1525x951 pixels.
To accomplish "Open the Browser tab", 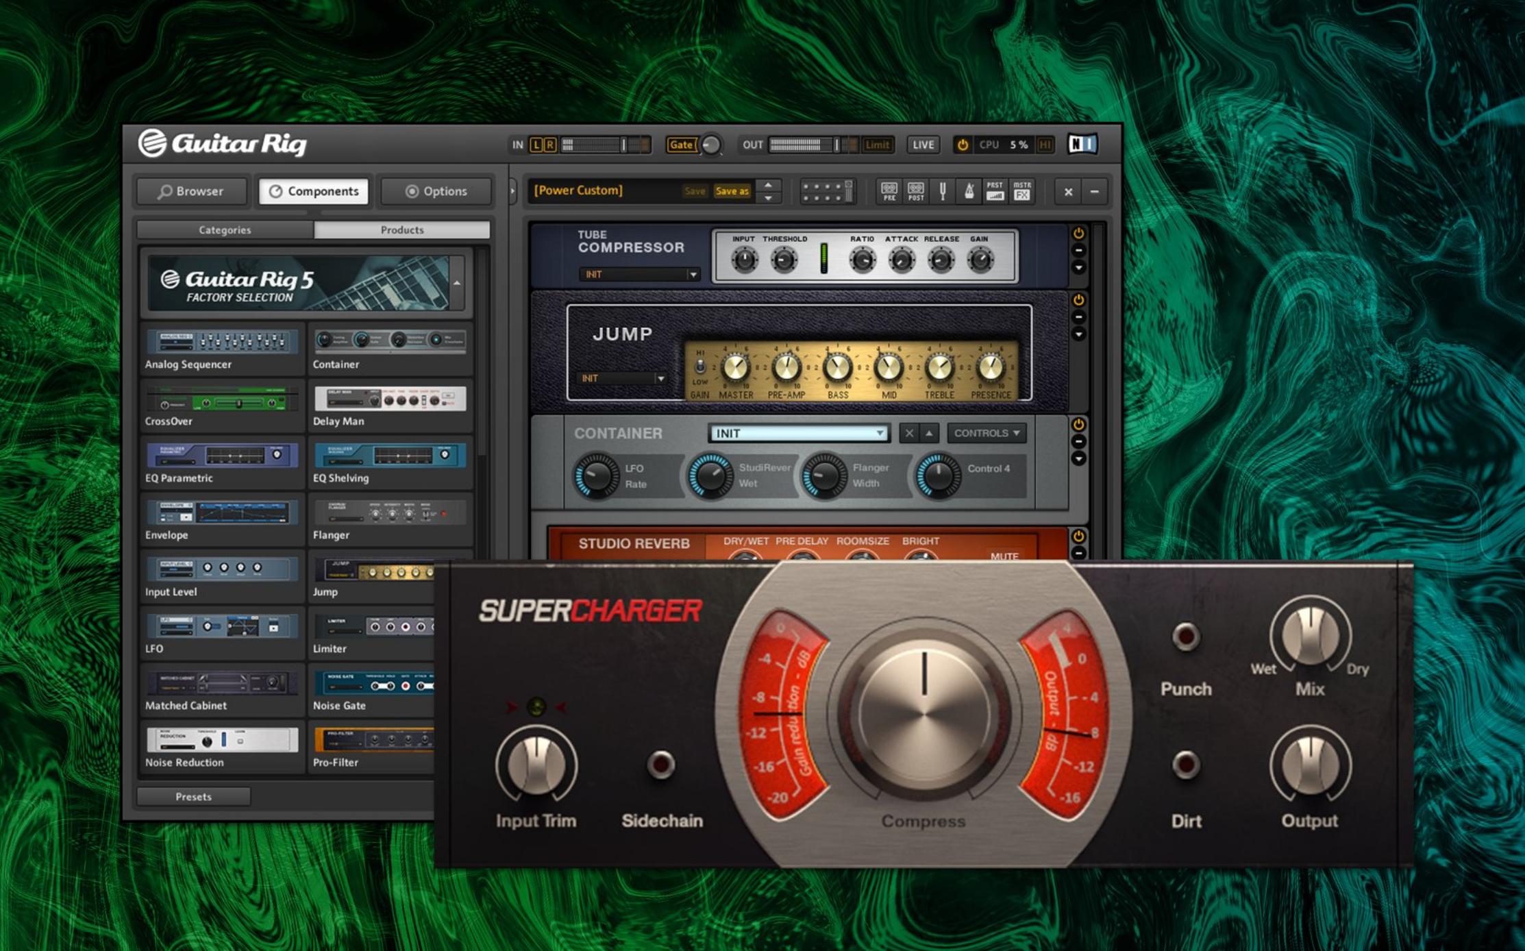I will 191,191.
